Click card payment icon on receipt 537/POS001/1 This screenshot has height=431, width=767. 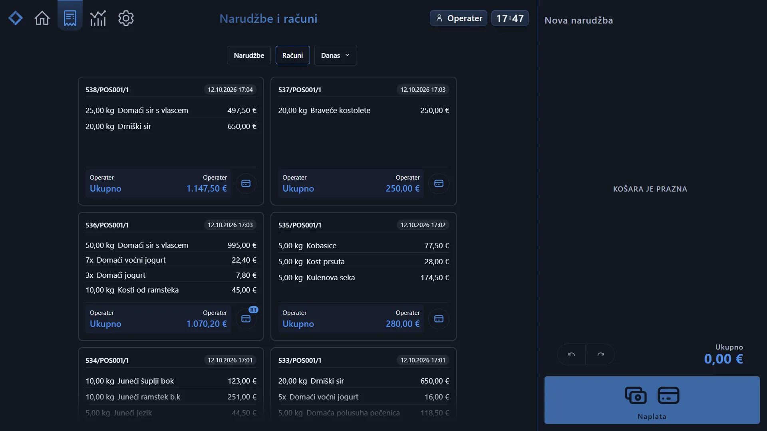(439, 184)
